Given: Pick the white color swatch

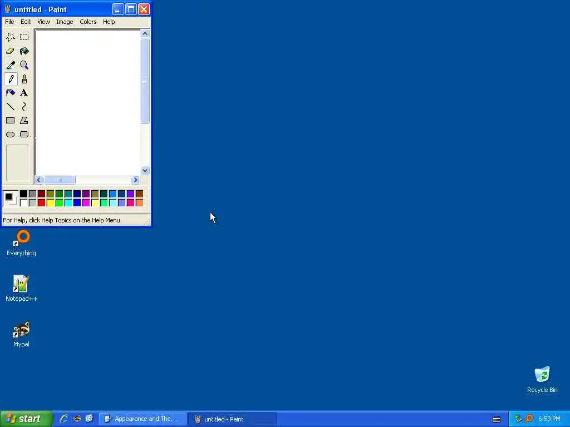Looking at the screenshot, I should pyautogui.click(x=23, y=202).
